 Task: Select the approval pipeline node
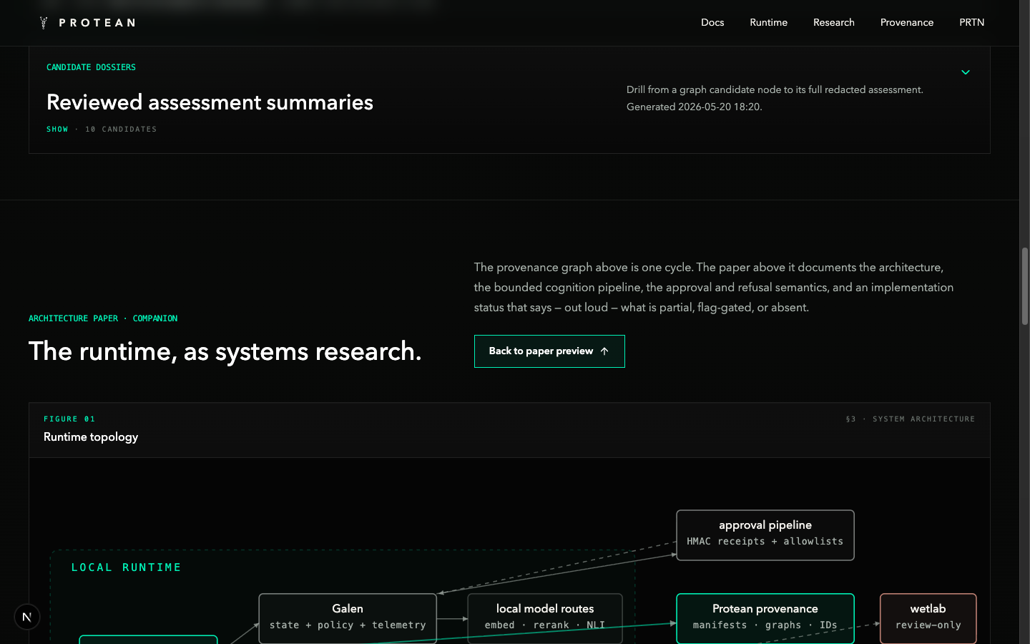click(x=765, y=535)
